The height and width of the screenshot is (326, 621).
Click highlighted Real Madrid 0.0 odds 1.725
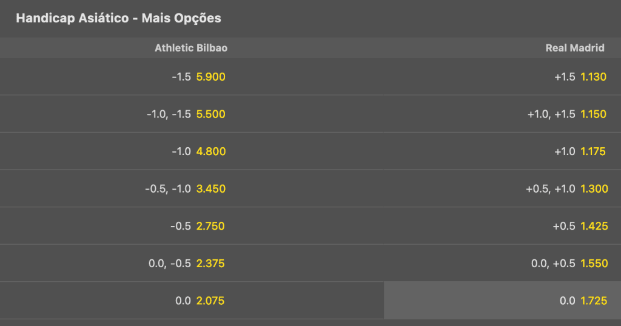(502, 301)
